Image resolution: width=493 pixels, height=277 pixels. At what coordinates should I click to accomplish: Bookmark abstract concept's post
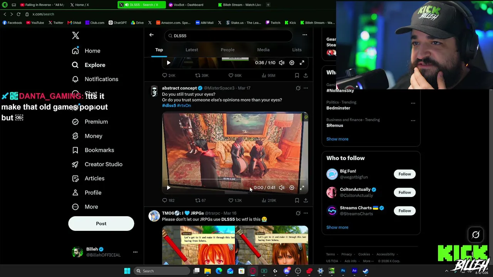click(297, 200)
